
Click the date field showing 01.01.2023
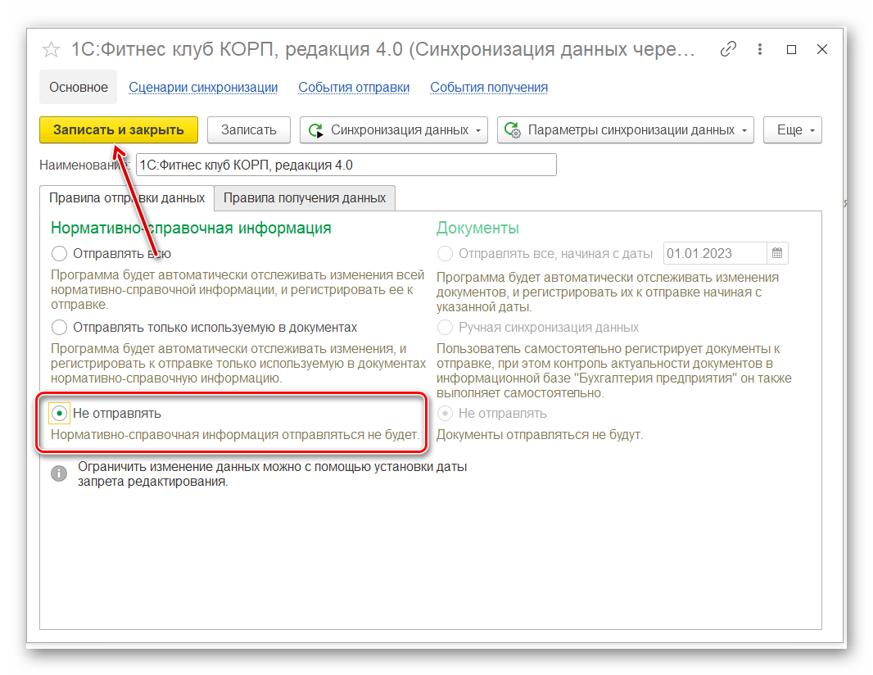click(716, 253)
